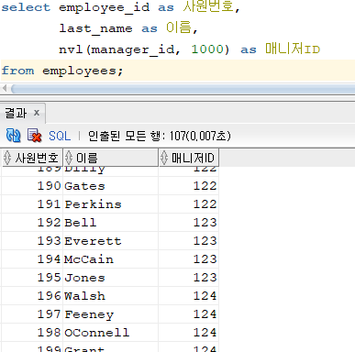Image resolution: width=355 pixels, height=352 pixels.
Task: Click 'nvl' function in the SQL editor
Action: (71, 49)
